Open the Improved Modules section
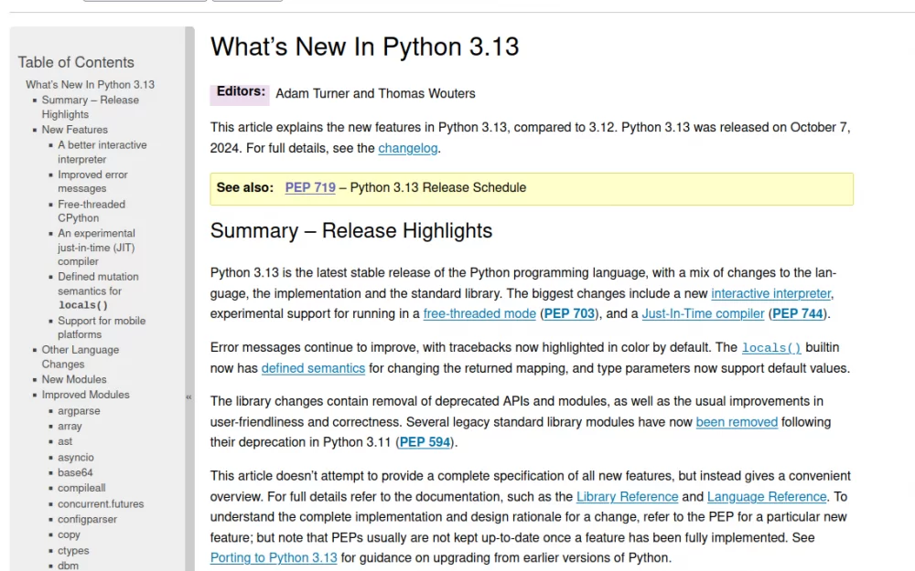 [x=84, y=394]
